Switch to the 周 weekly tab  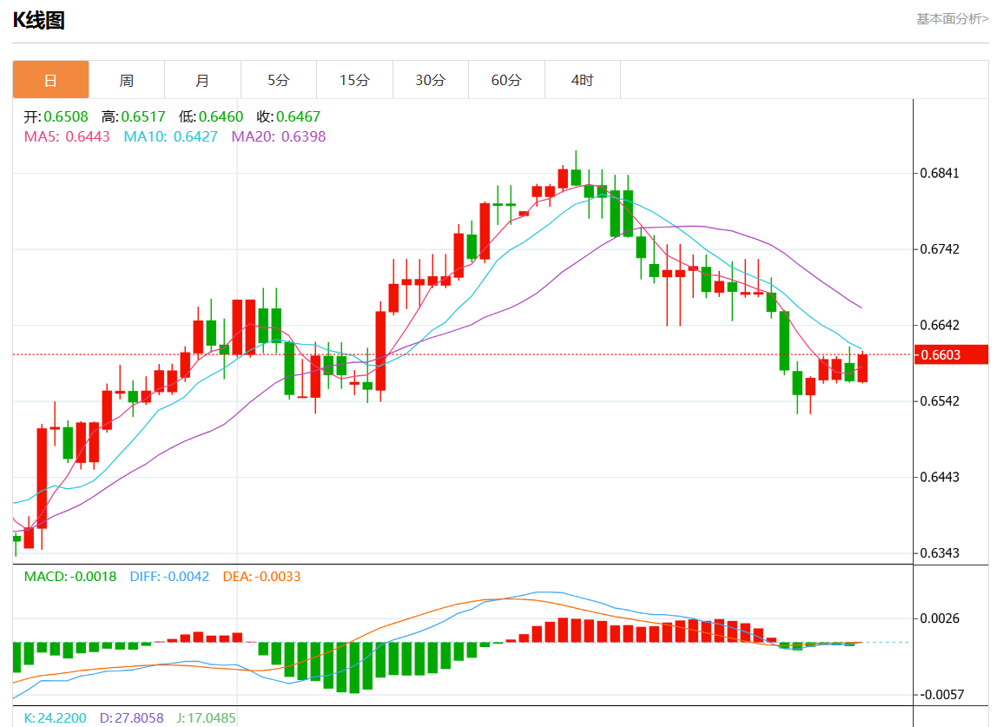coord(127,80)
